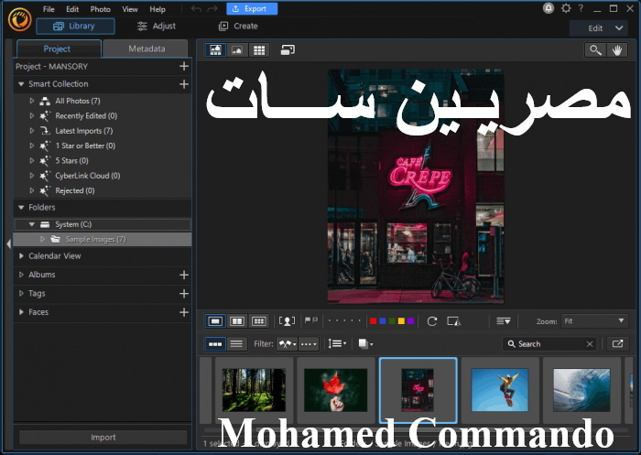The width and height of the screenshot is (641, 455).
Task: Open external viewer icon beside search
Action: tap(616, 343)
